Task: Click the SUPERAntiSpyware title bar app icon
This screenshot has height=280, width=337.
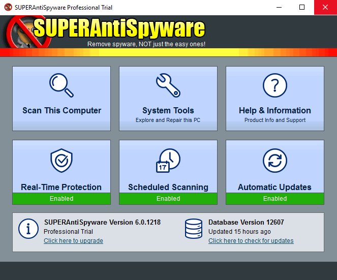Action: tap(8, 7)
